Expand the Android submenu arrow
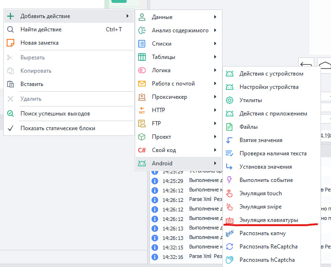 point(215,163)
